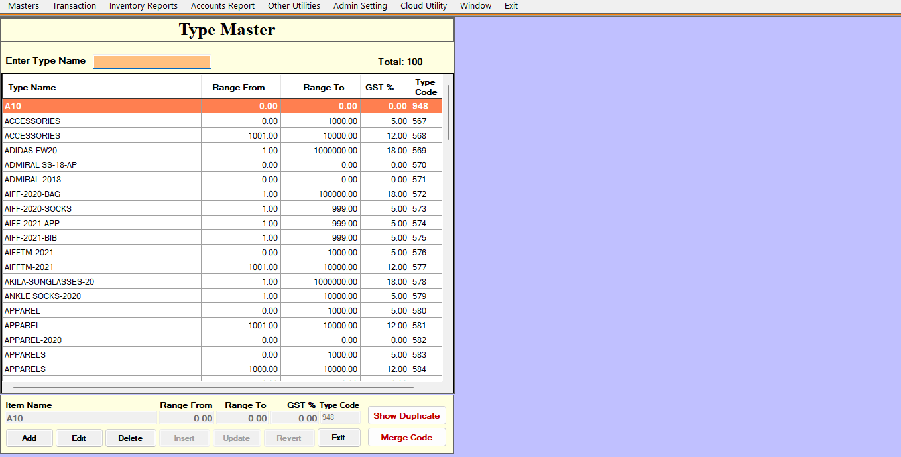The width and height of the screenshot is (901, 457).
Task: Click the Show Duplicate button
Action: tap(406, 416)
